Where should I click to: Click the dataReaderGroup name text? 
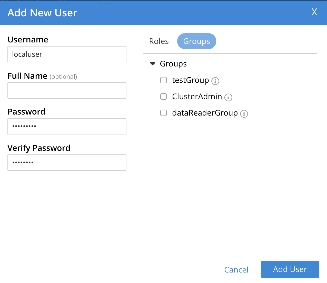tap(205, 113)
